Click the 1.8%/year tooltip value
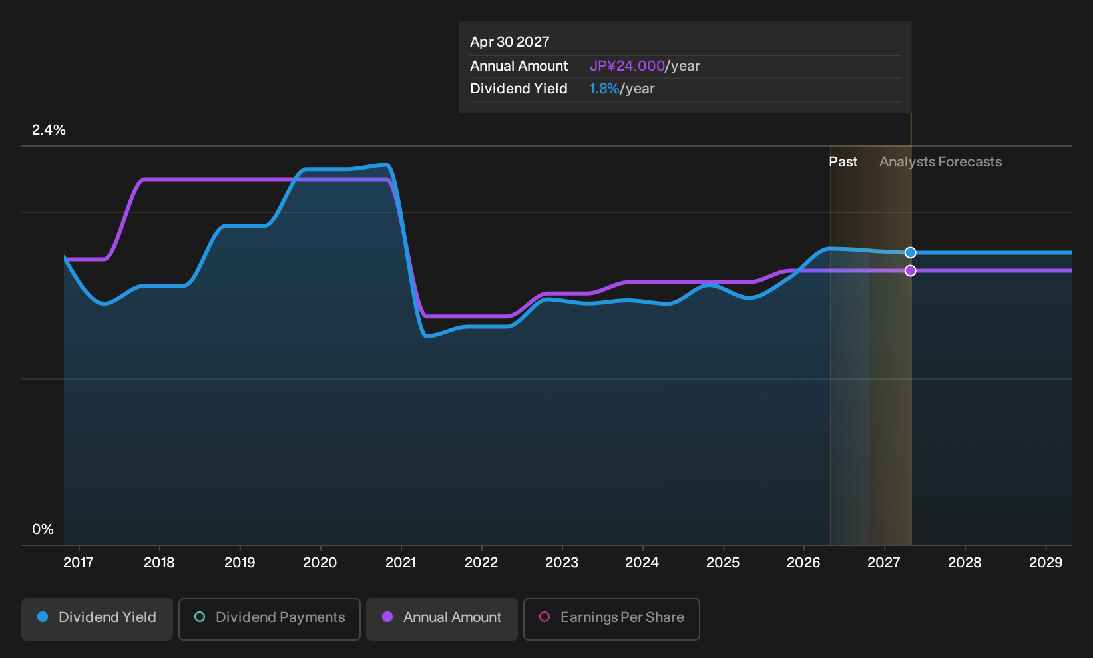Viewport: 1093px width, 658px height. coord(622,89)
